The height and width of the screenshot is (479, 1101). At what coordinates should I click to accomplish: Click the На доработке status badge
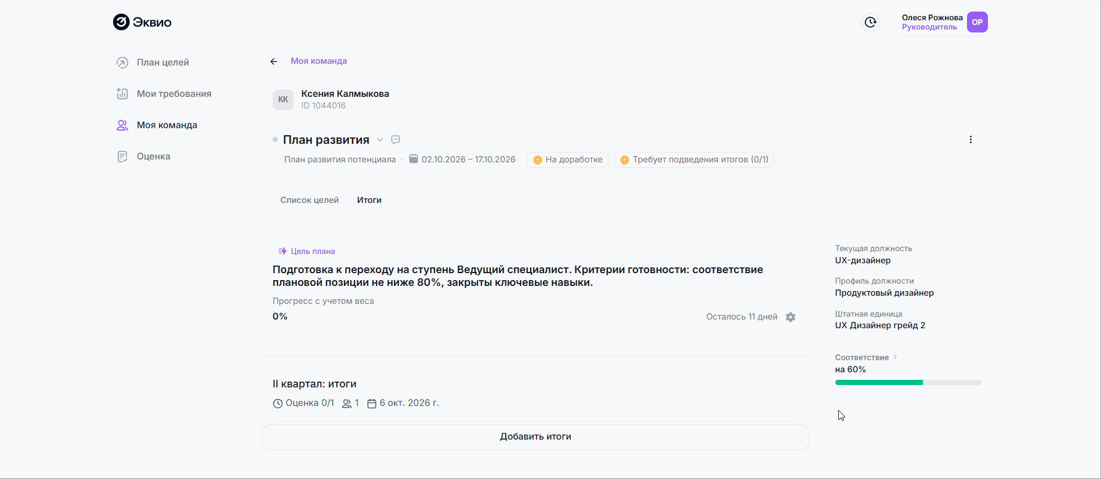click(x=568, y=160)
